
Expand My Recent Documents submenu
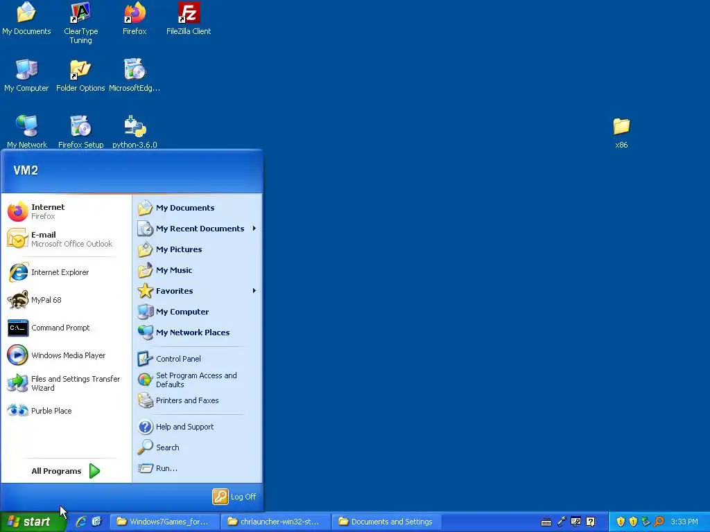coord(198,229)
